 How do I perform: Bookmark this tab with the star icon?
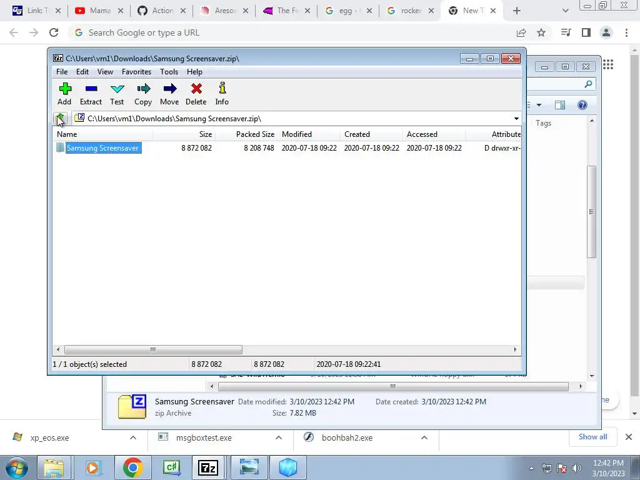(541, 32)
